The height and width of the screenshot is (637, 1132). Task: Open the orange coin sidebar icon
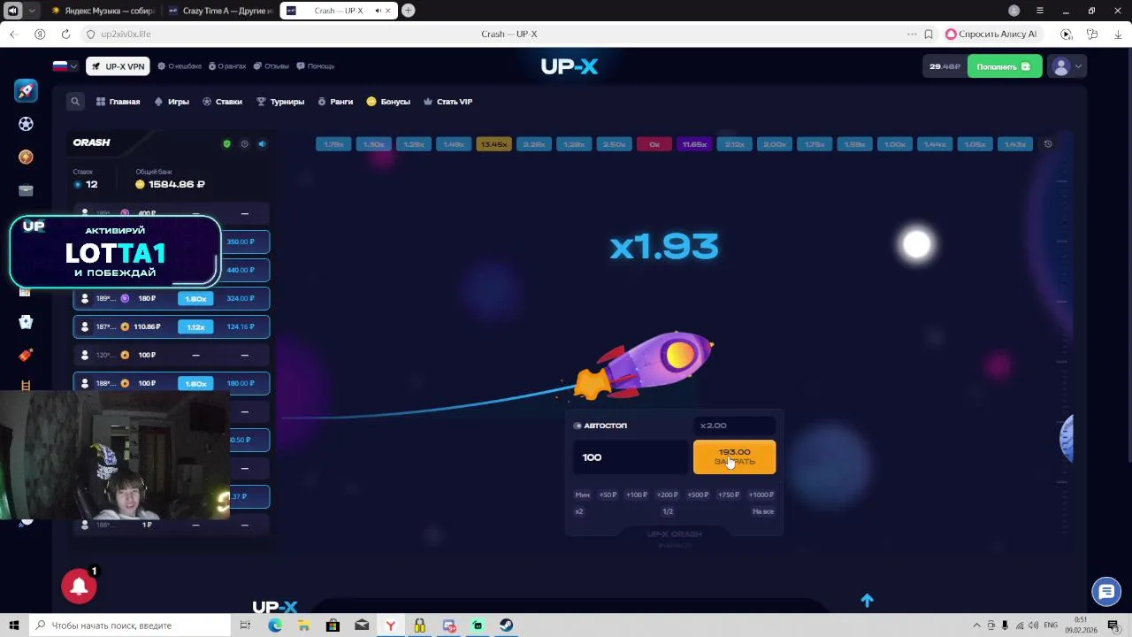point(26,157)
